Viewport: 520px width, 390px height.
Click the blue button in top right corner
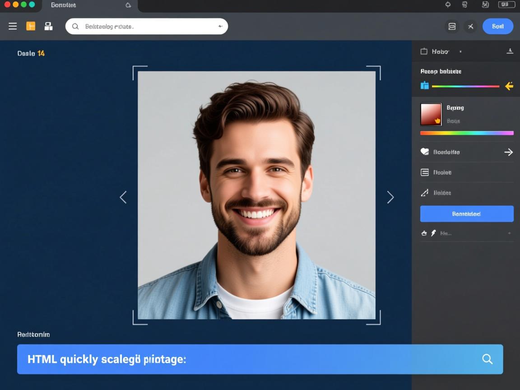[497, 26]
